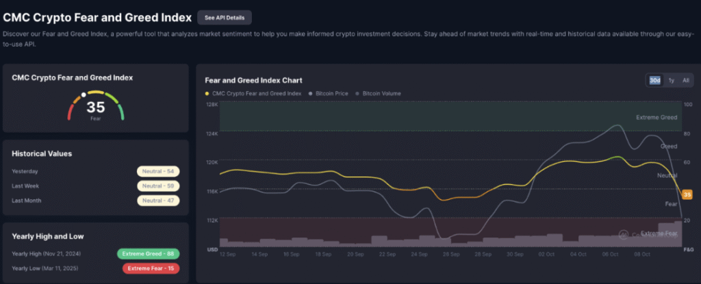
Task: Toggle CMC Crypto Fear and Greed Index legend
Action: 253,94
